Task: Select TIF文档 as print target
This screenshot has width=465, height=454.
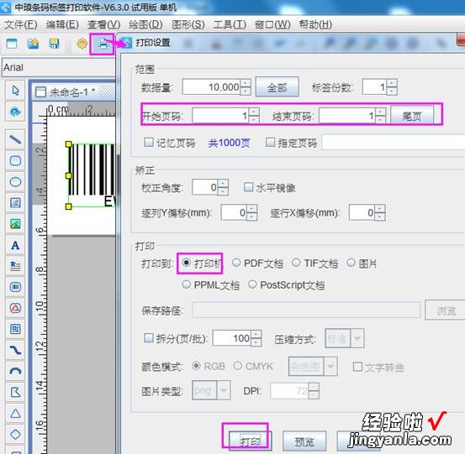Action: [296, 263]
